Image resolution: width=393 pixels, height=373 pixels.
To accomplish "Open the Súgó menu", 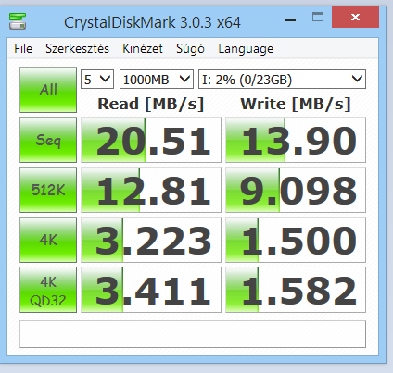I will point(190,49).
